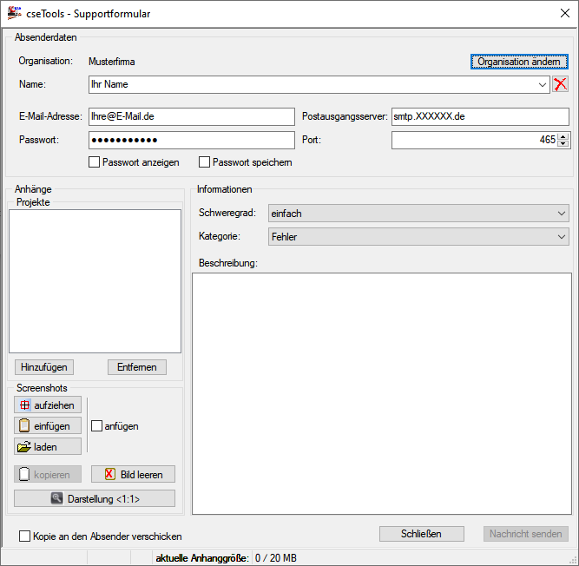
Task: Enable Passwort anzeigen checkbox
Action: (x=95, y=161)
